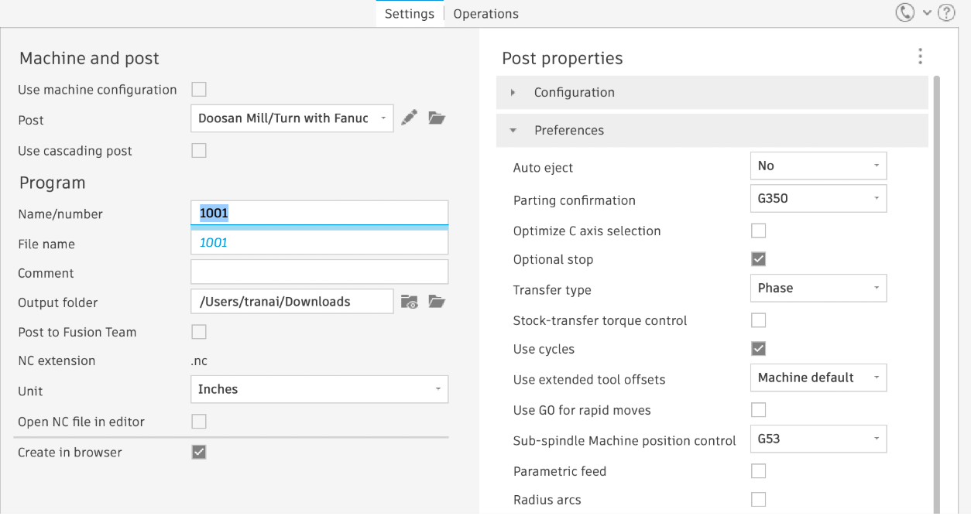Click the pencil icon to edit post
This screenshot has width=971, height=516.
(410, 118)
